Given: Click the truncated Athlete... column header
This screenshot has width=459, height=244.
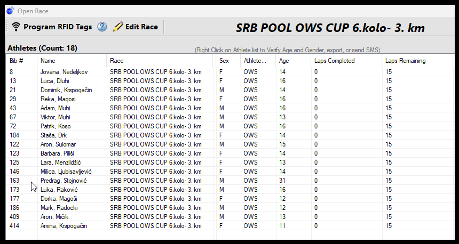Looking at the screenshot, I should [258, 61].
